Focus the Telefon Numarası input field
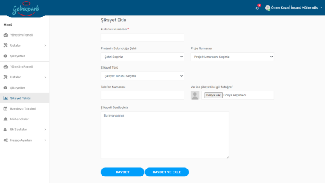Screen dimensions: 325x183 [142, 95]
